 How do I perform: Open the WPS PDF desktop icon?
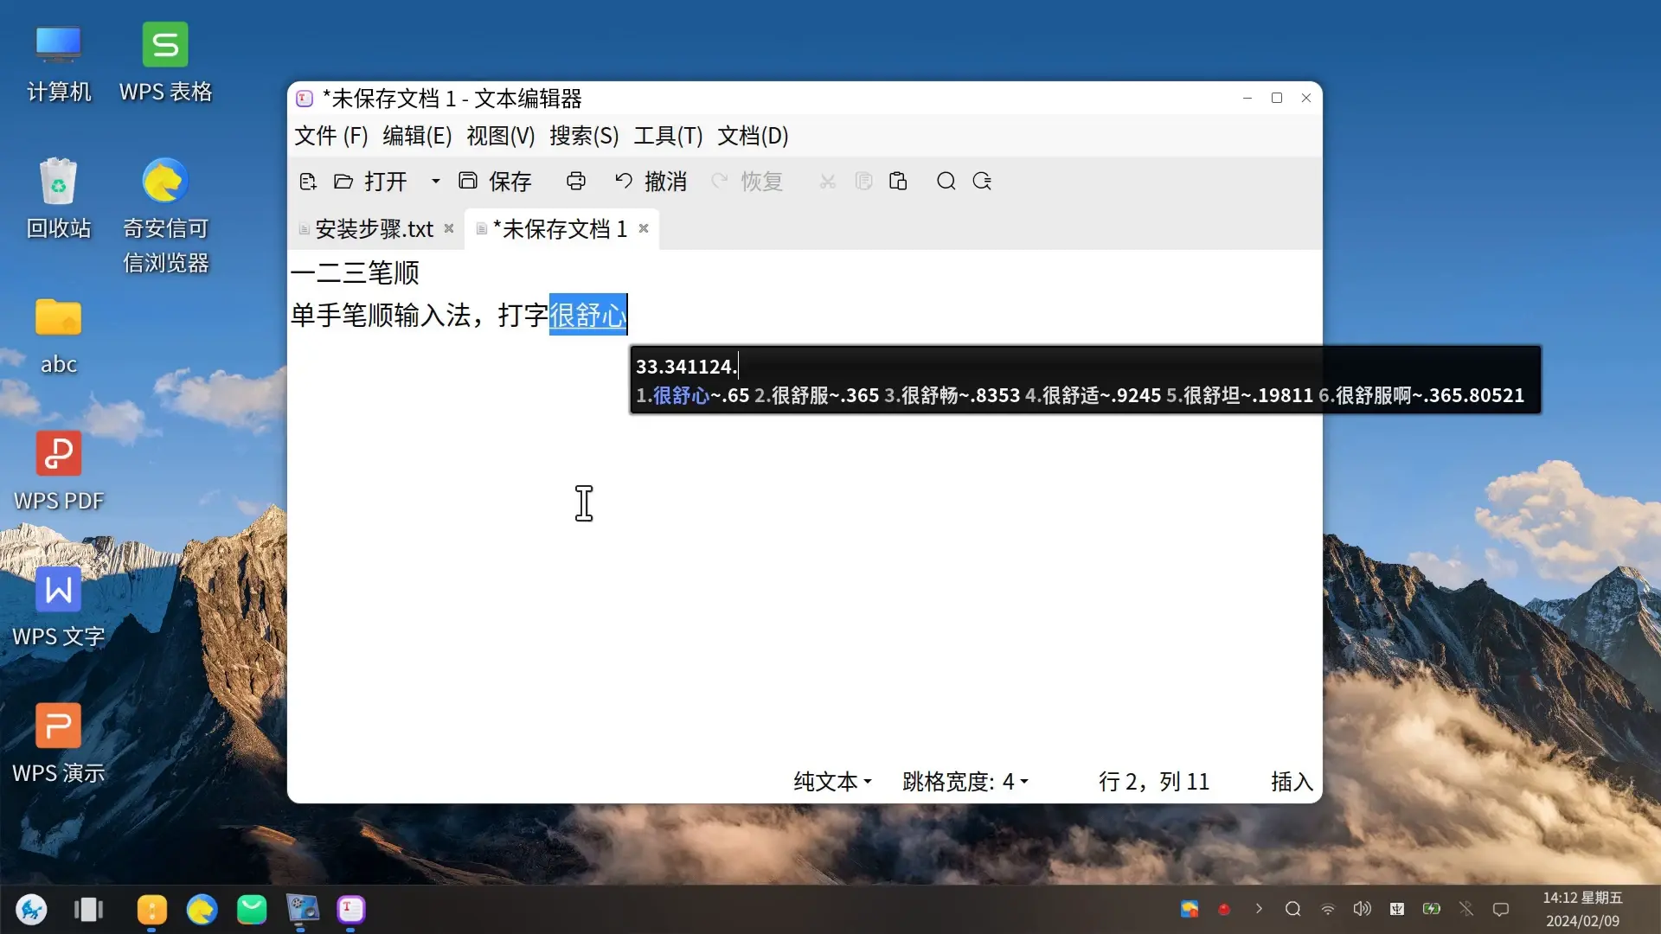(58, 472)
